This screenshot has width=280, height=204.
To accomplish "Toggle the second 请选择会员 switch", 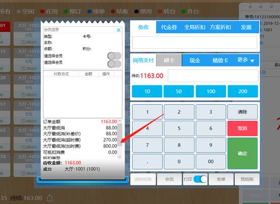I will click(114, 64).
